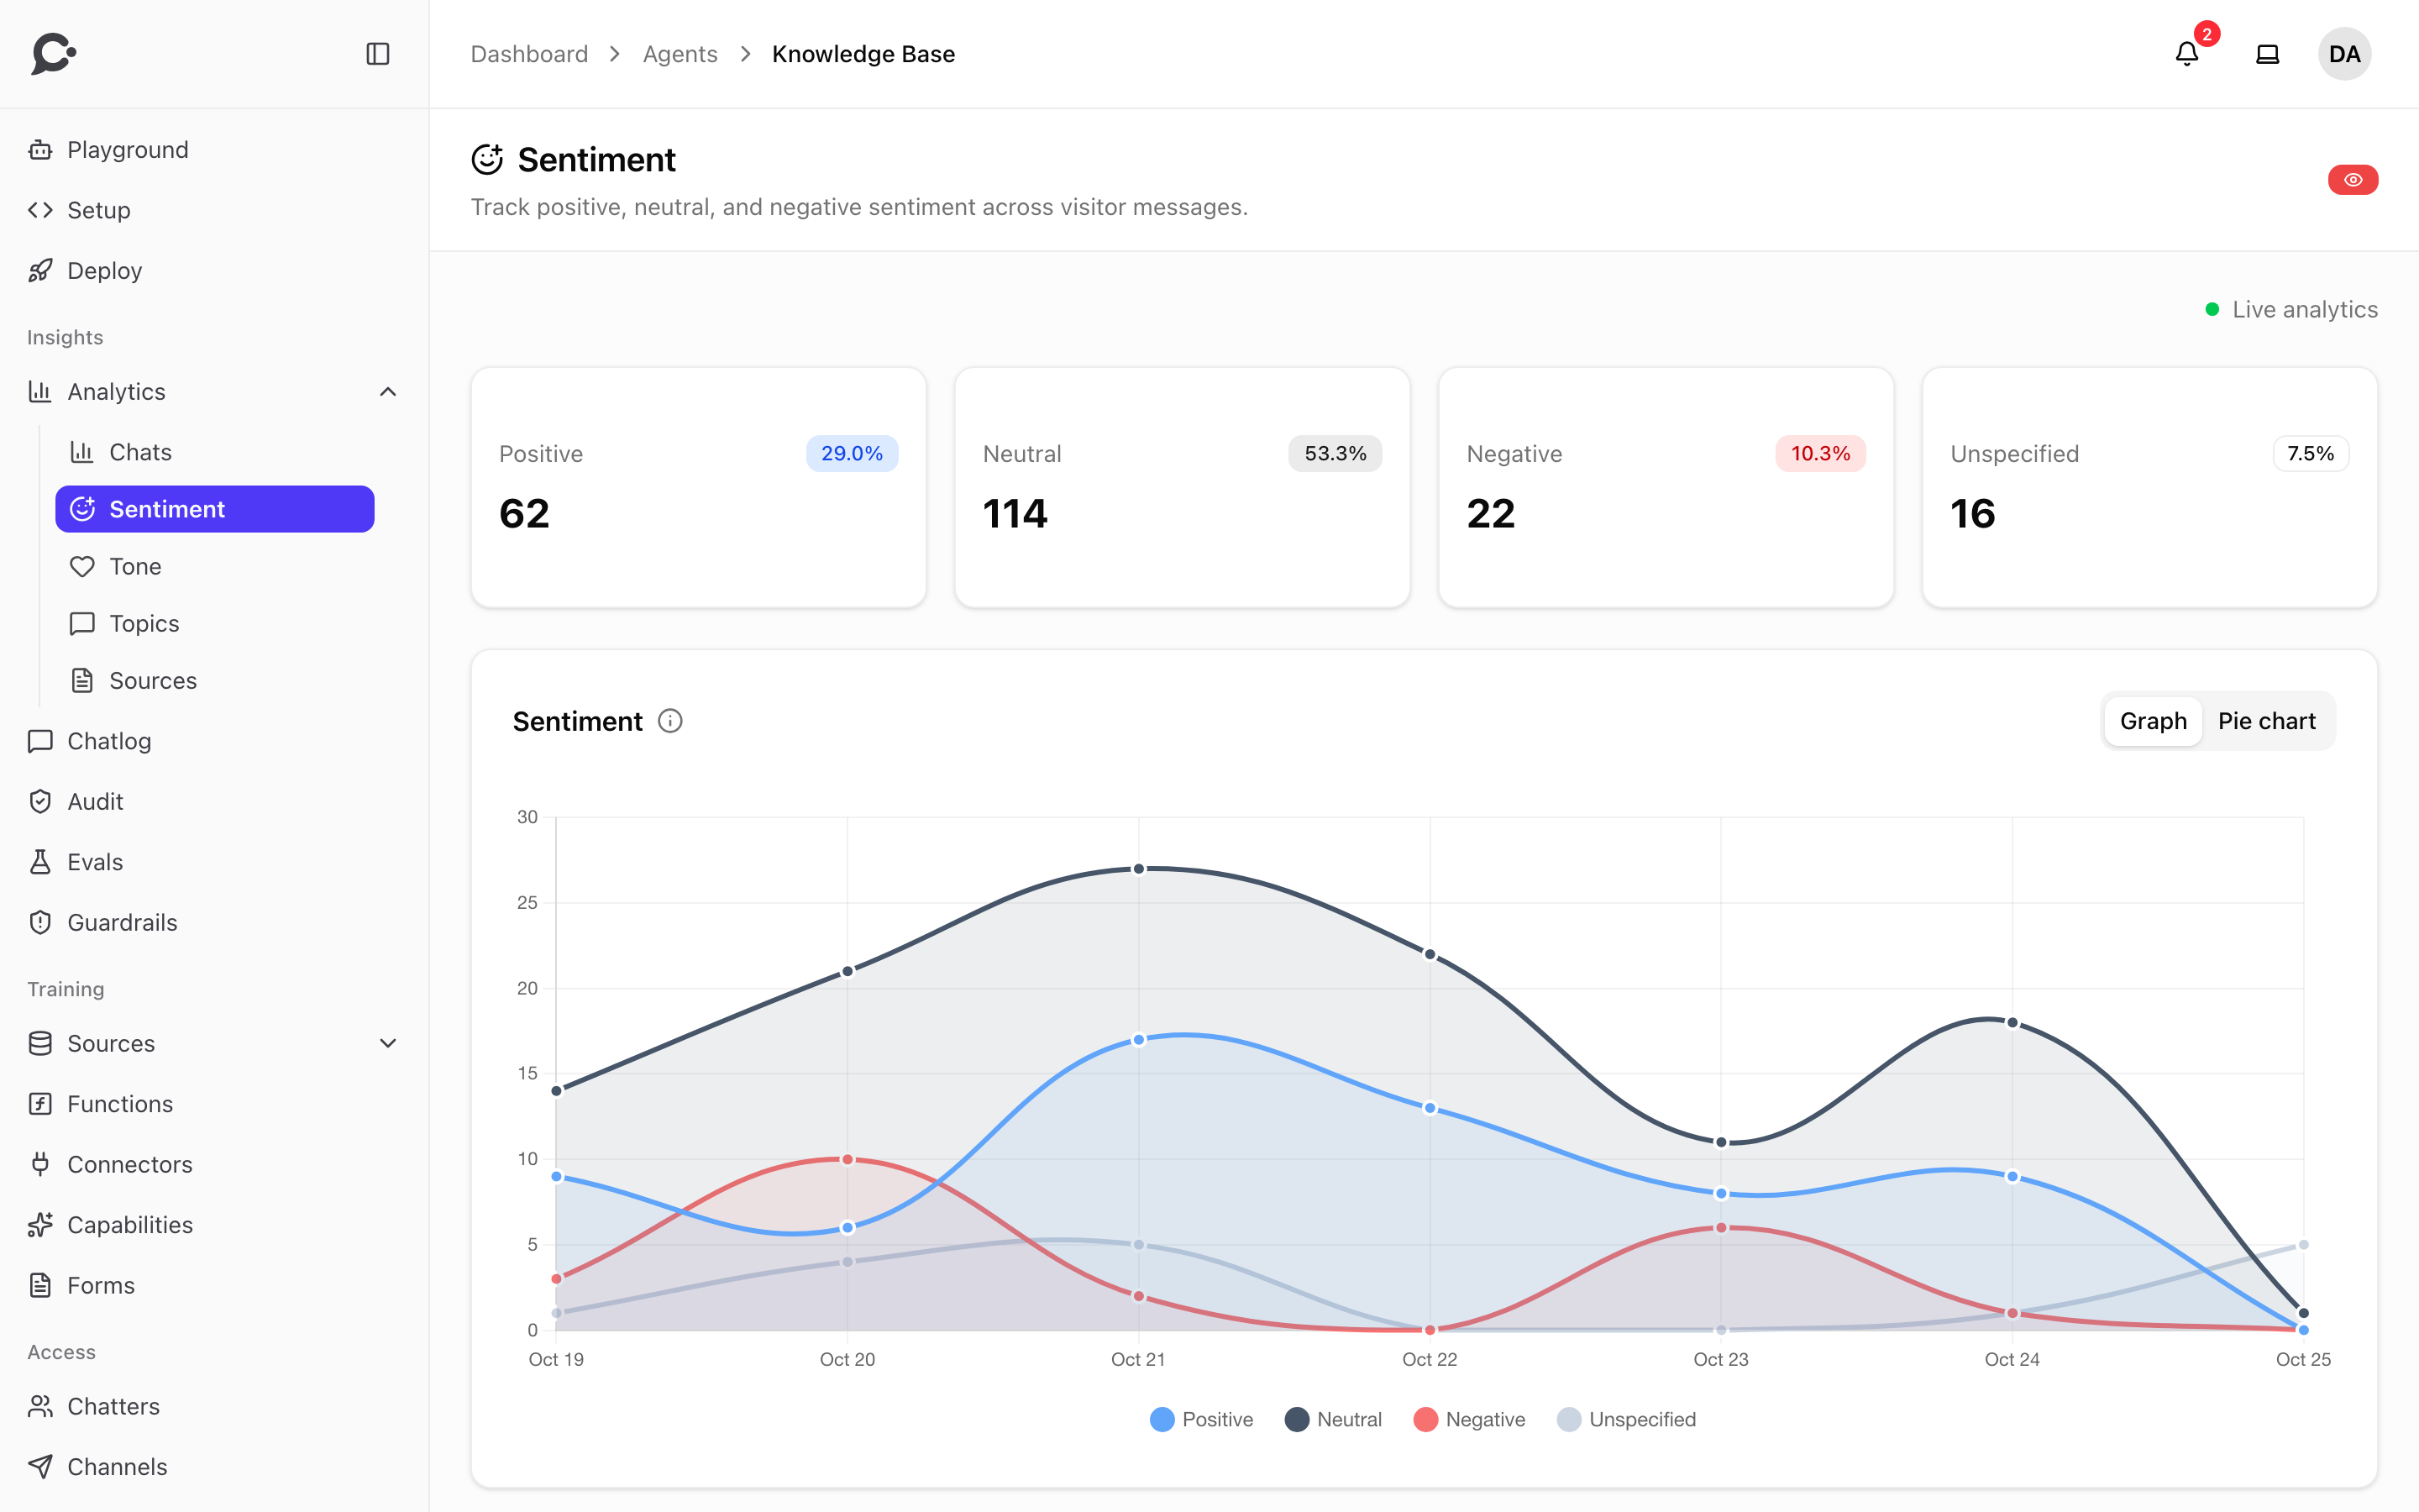Toggle the Unspecified legend swatch
The width and height of the screenshot is (2419, 1512).
pos(1568,1419)
